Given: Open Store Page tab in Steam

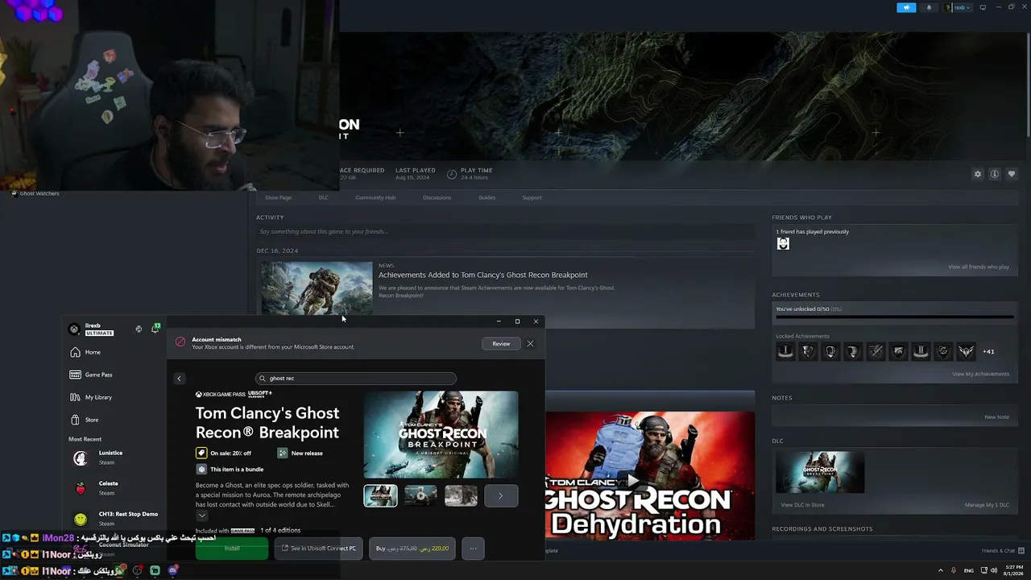Looking at the screenshot, I should click(278, 197).
